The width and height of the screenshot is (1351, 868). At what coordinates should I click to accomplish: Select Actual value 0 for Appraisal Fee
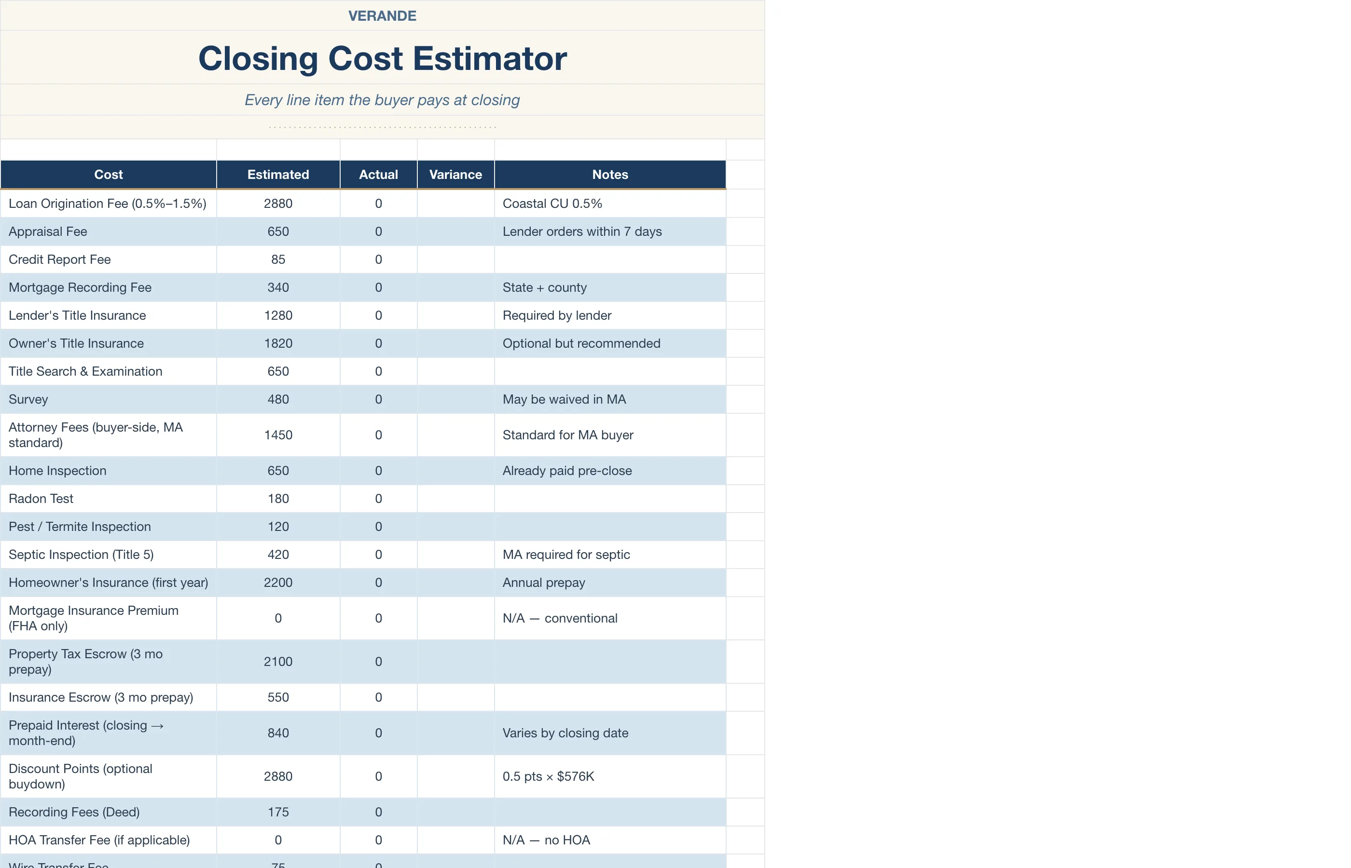point(378,231)
